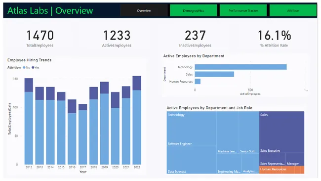Click the Human Resources department bar
321x181 pixels.
198,82
